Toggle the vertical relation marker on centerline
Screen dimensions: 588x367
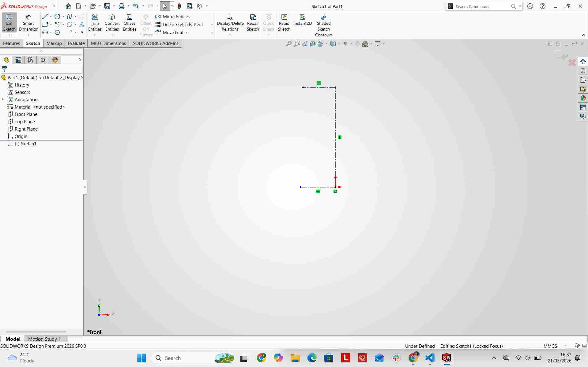340,137
